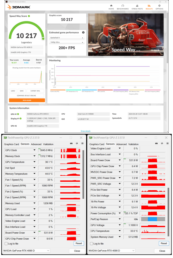Open RTX 4090 D selector in left GPU-Z
Viewport: 173px width, 258px height.
[26, 251]
